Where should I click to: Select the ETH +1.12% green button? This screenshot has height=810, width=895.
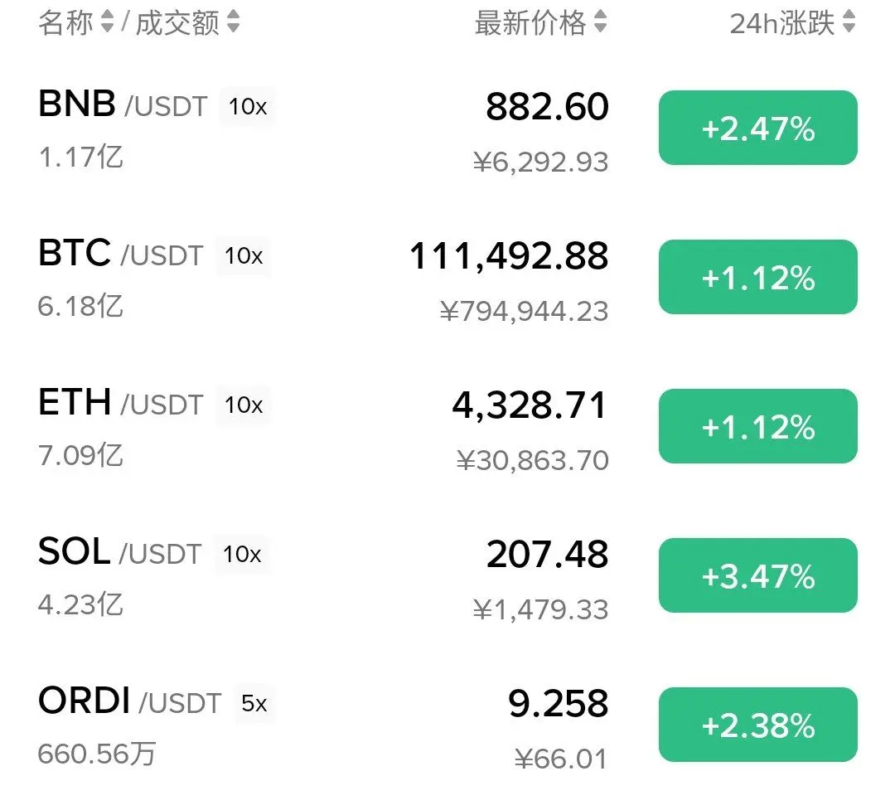tap(758, 426)
